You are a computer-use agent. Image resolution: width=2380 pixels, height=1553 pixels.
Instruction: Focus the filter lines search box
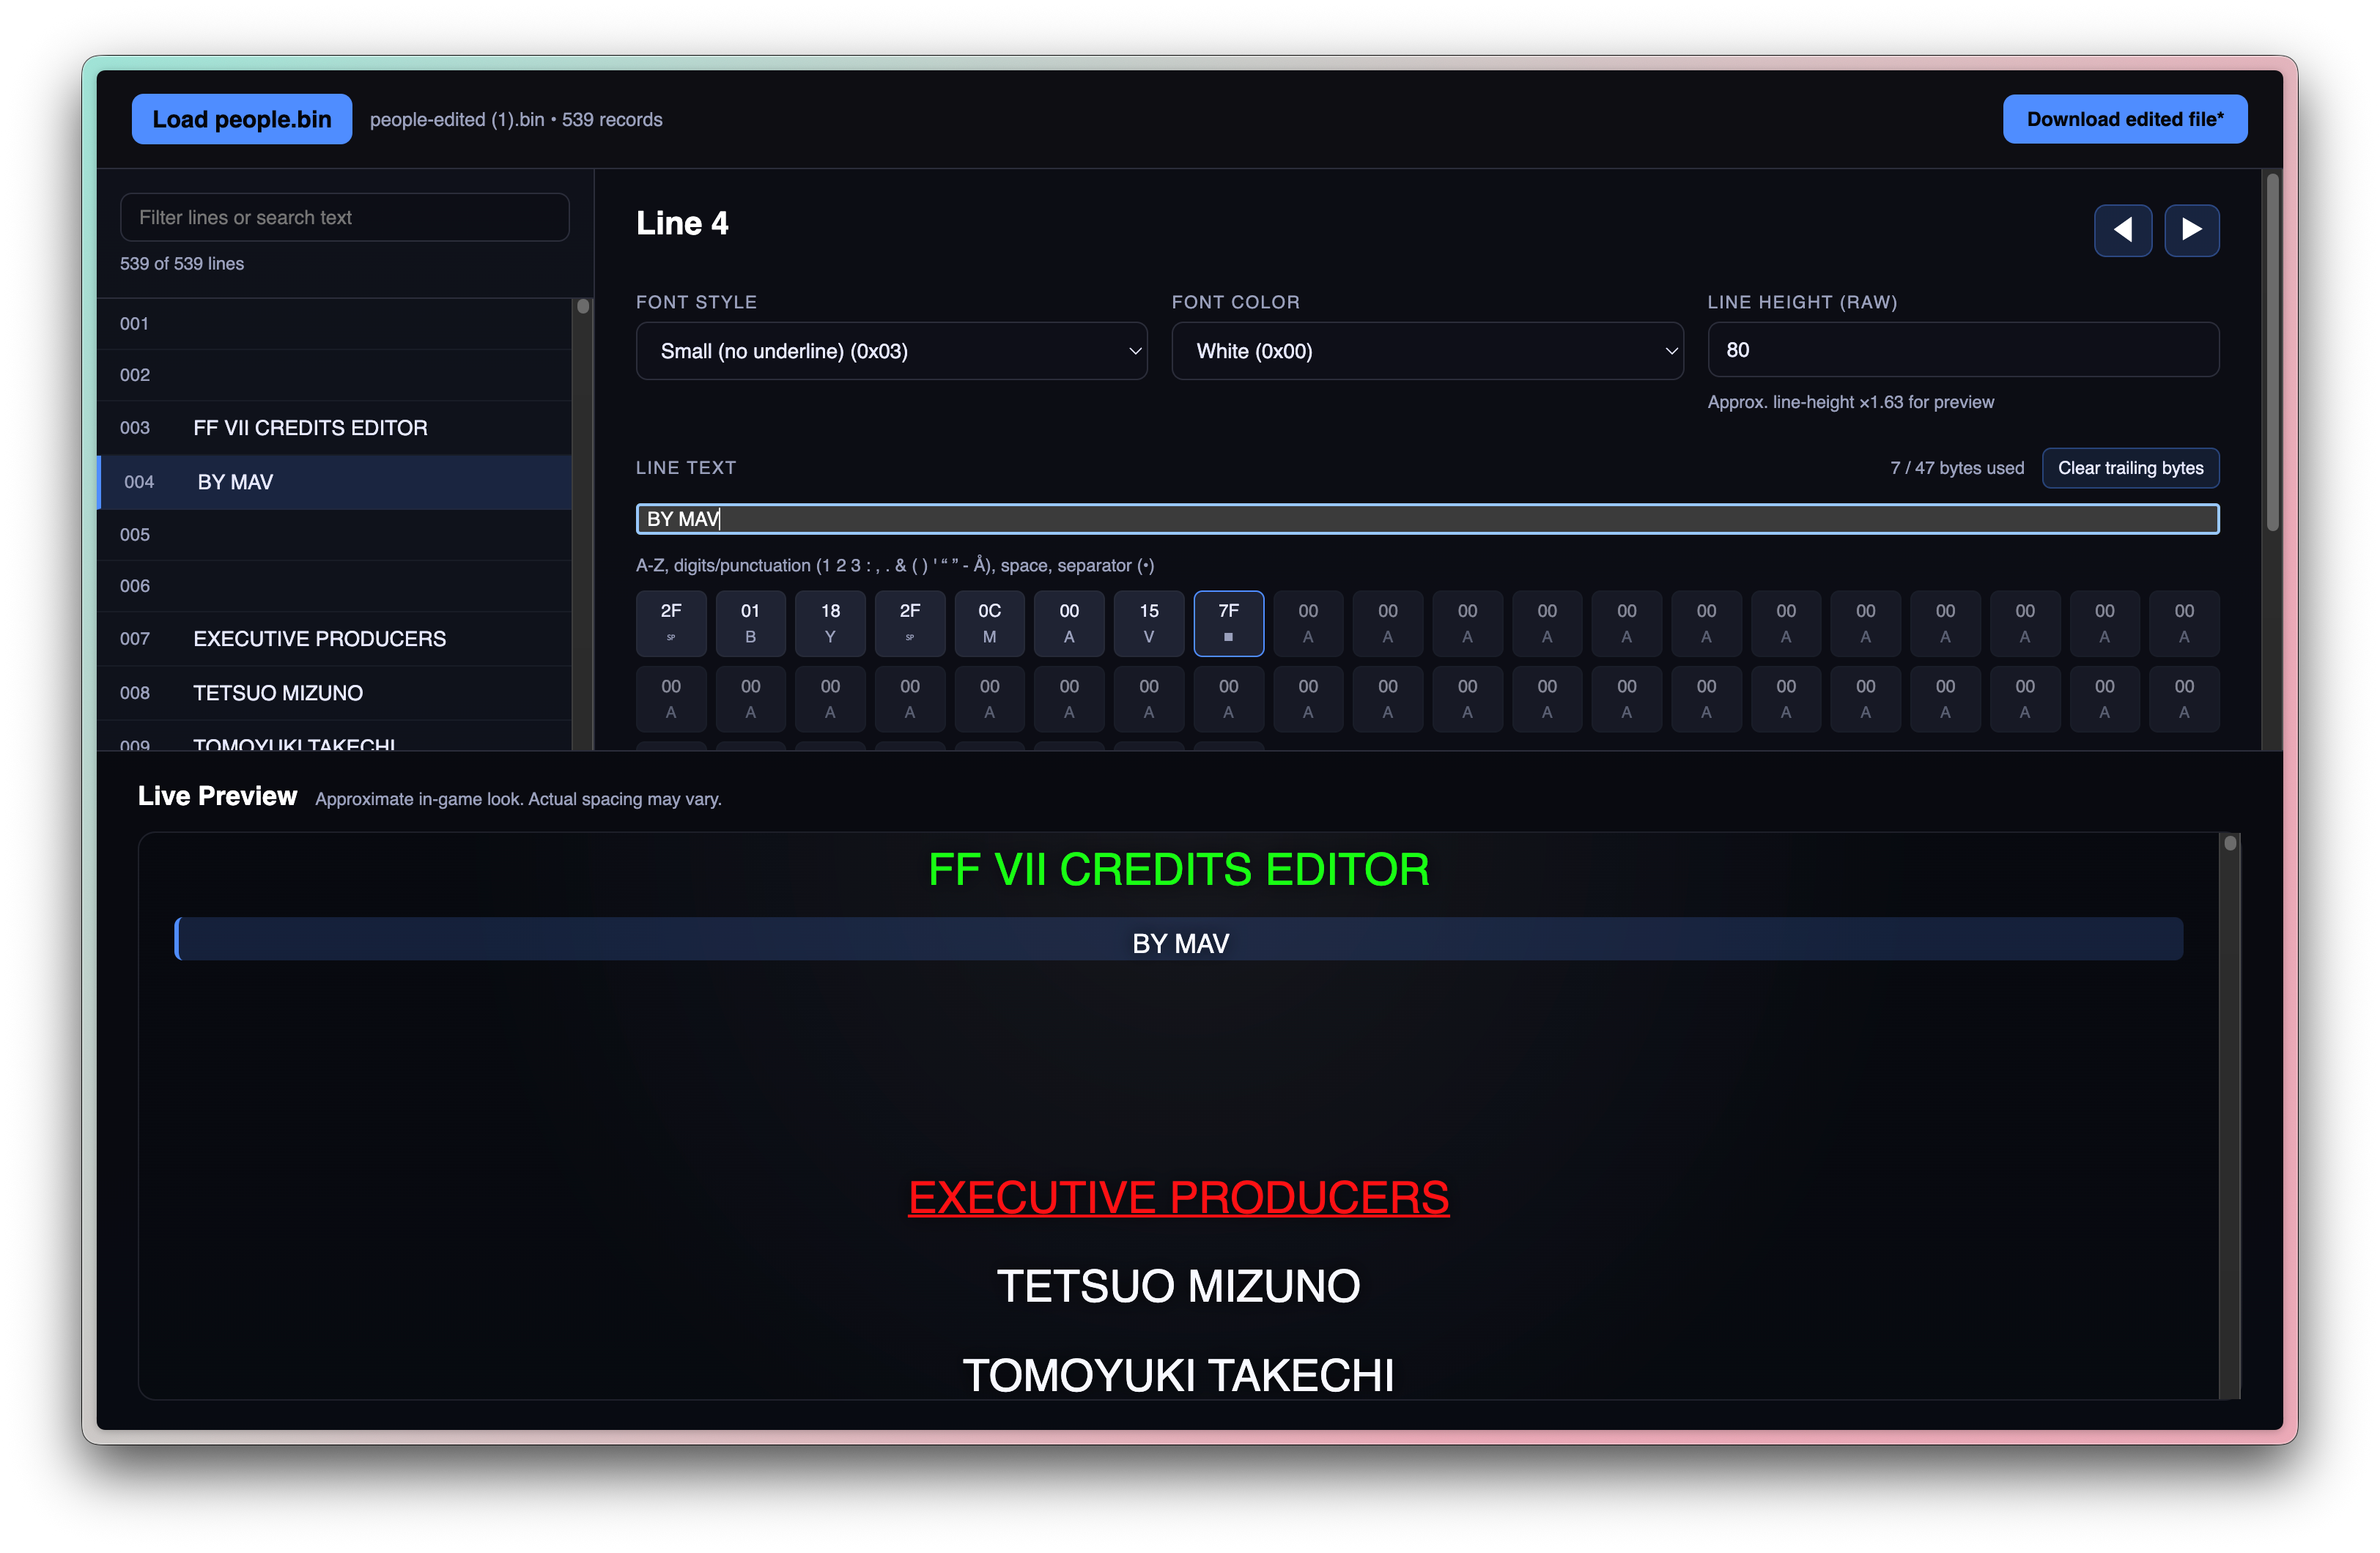(345, 217)
